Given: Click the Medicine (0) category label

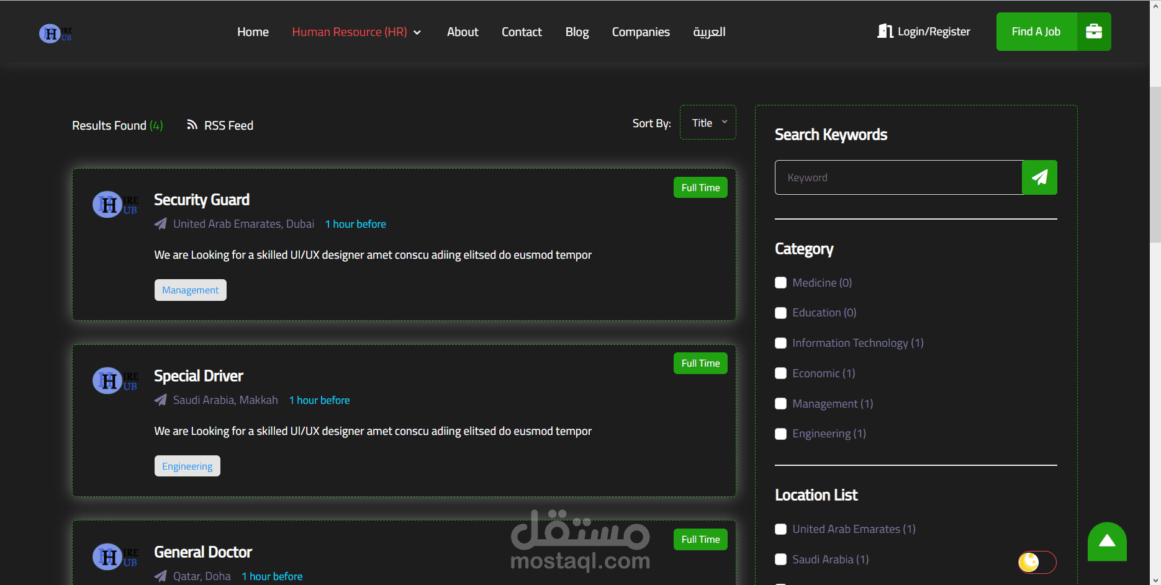Looking at the screenshot, I should (x=822, y=283).
